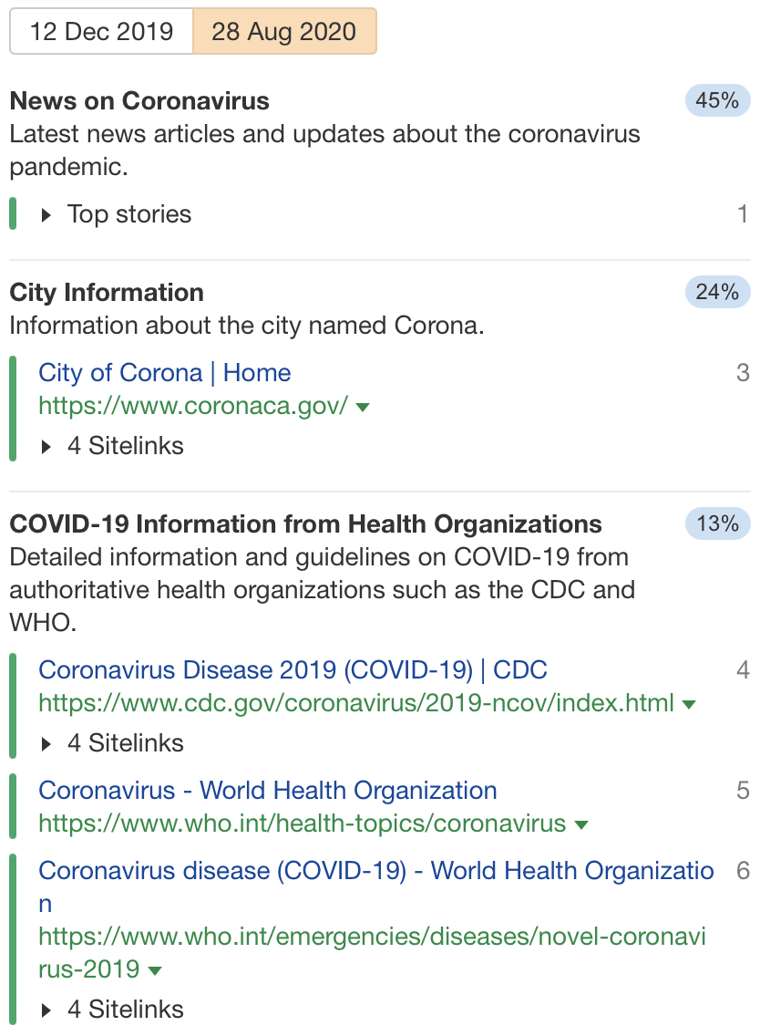Select the 28 Aug 2020 date tab

pos(284,31)
